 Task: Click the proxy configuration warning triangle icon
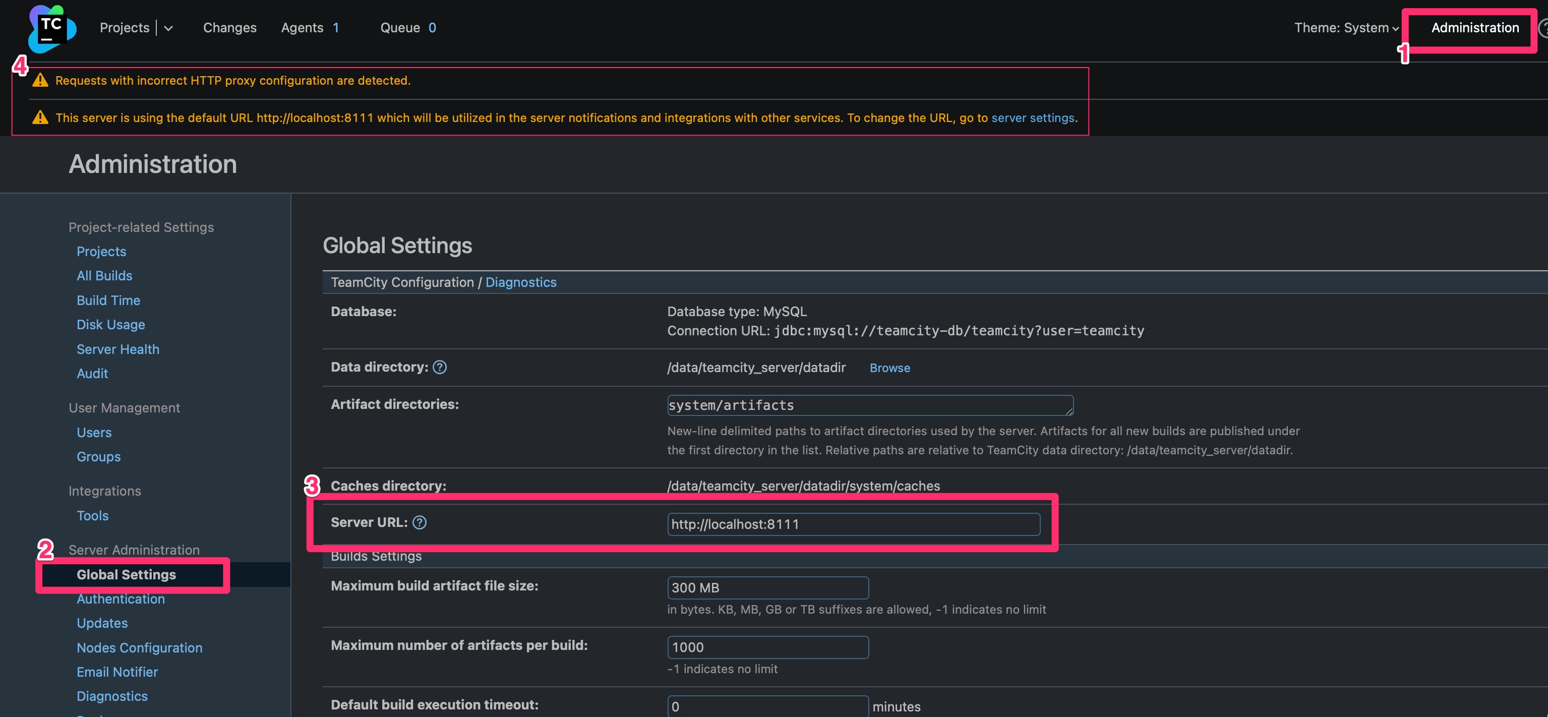(40, 81)
